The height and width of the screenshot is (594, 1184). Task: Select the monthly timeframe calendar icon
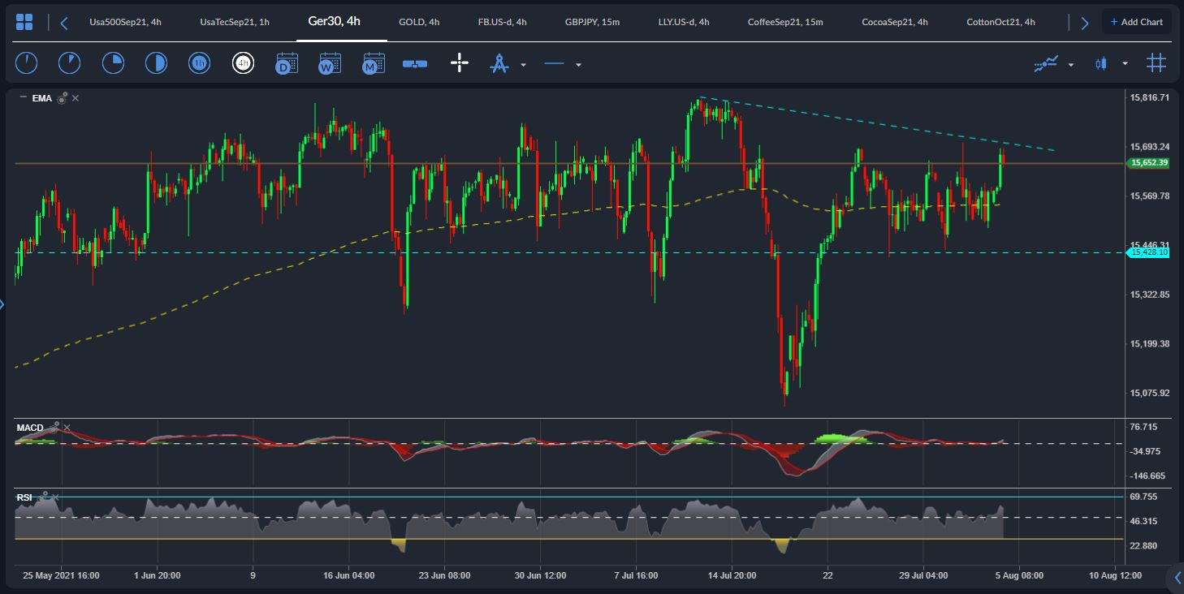[x=373, y=63]
